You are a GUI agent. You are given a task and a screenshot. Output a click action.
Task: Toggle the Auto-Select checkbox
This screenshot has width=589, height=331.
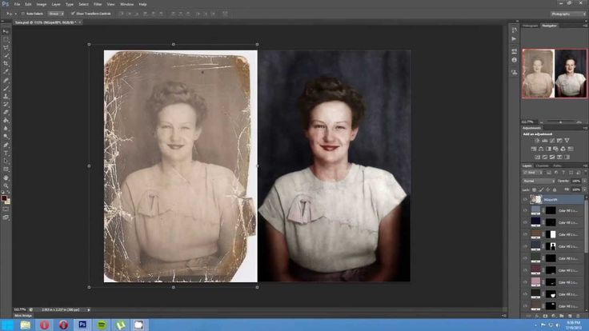click(23, 14)
